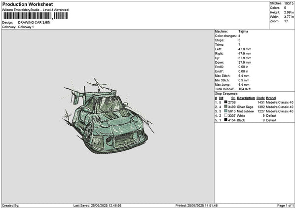Click the 'Silver Sage' description text
This screenshot has width=296, height=209.
pyautogui.click(x=245, y=107)
